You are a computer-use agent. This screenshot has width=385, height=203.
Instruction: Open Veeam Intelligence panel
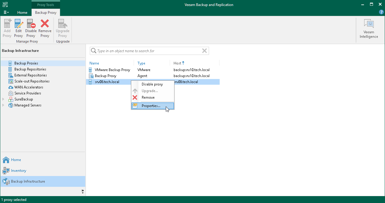[368, 29]
